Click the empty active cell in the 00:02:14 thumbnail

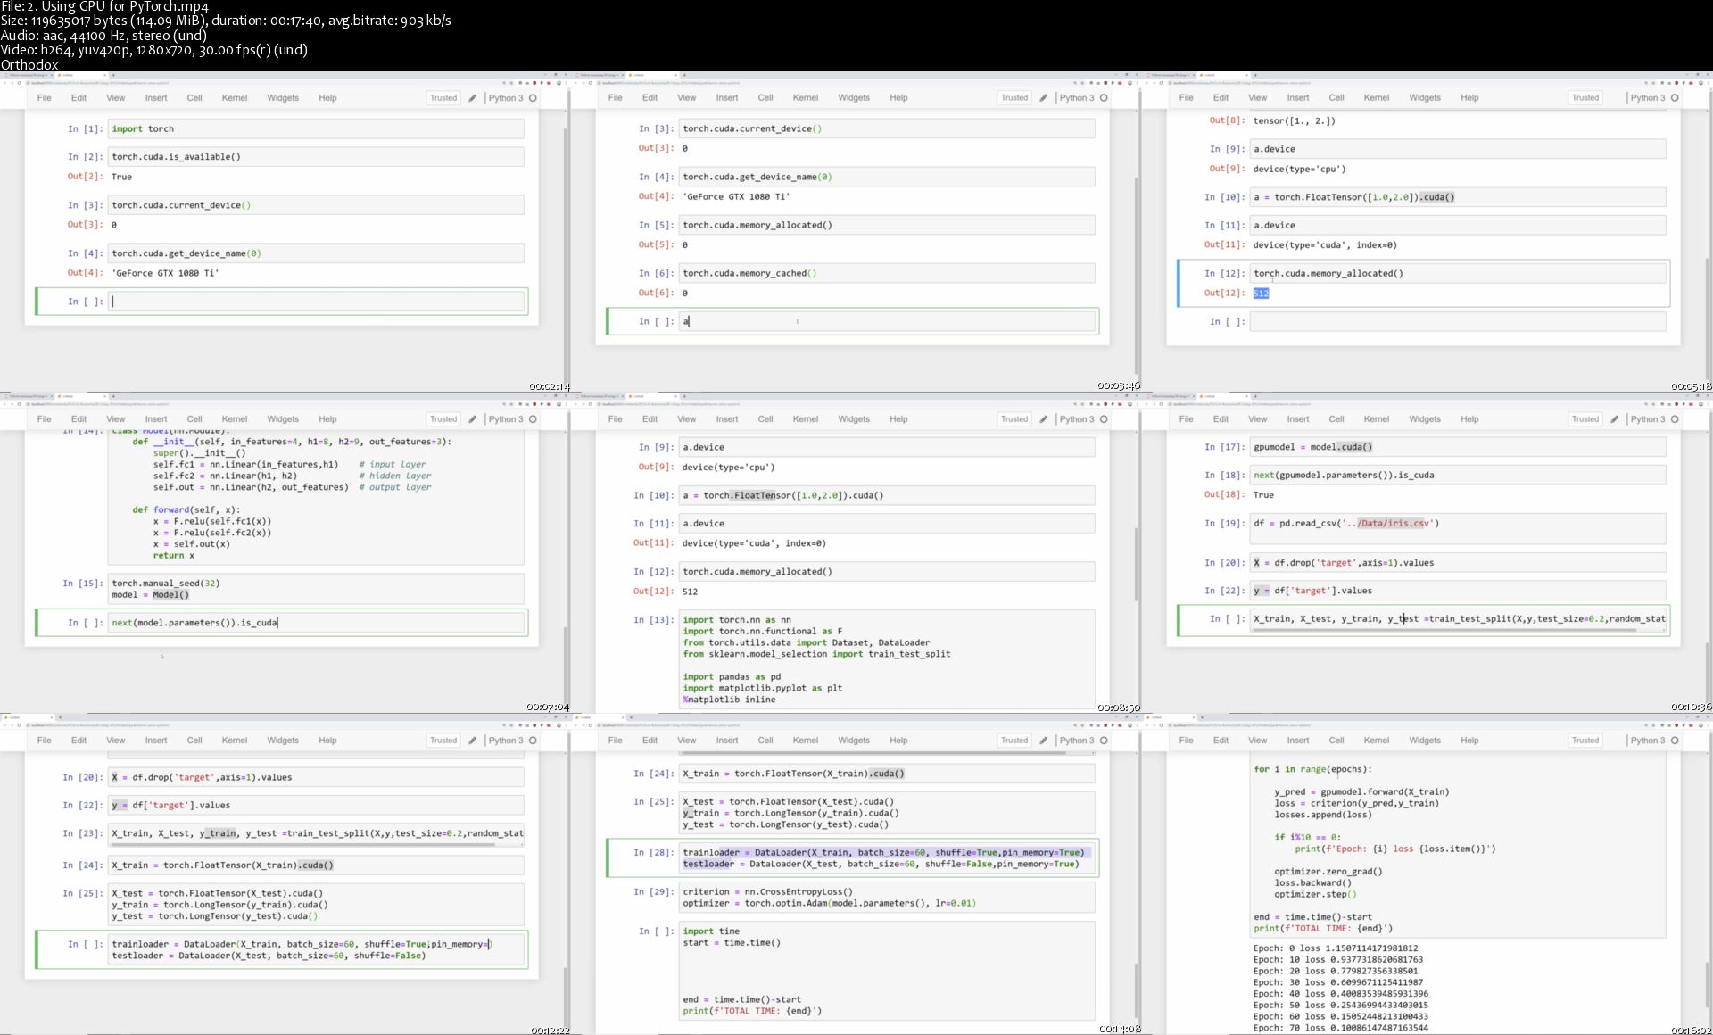[316, 302]
